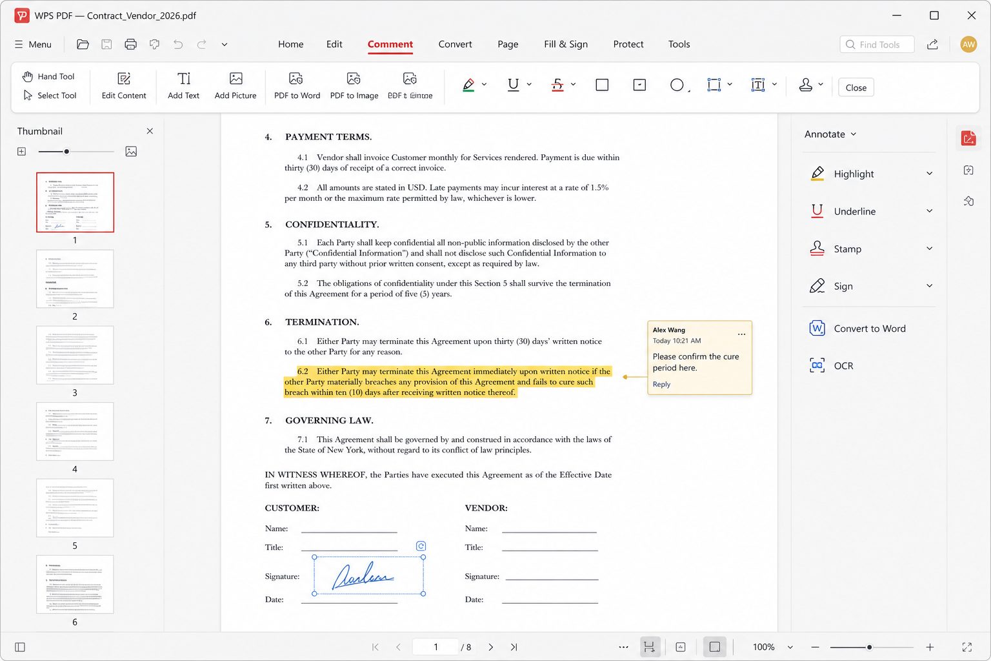The width and height of the screenshot is (991, 661).
Task: Open the Tools tab
Action: (x=679, y=44)
